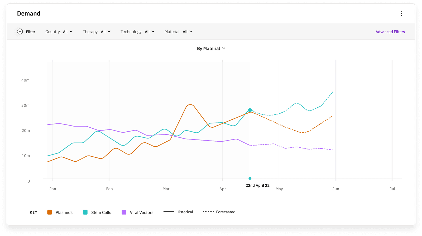The height and width of the screenshot is (236, 422).
Task: Open Advanced Filters link
Action: point(390,32)
